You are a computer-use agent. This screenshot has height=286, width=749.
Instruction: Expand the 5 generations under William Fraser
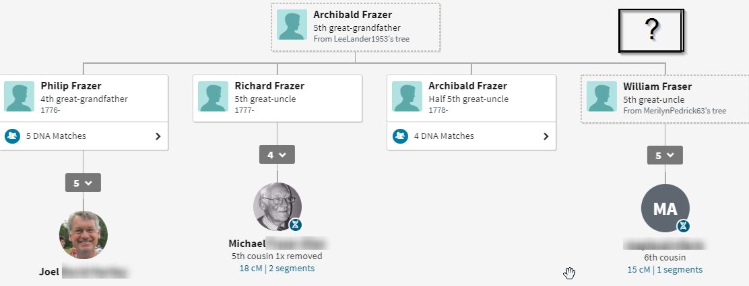tap(665, 155)
